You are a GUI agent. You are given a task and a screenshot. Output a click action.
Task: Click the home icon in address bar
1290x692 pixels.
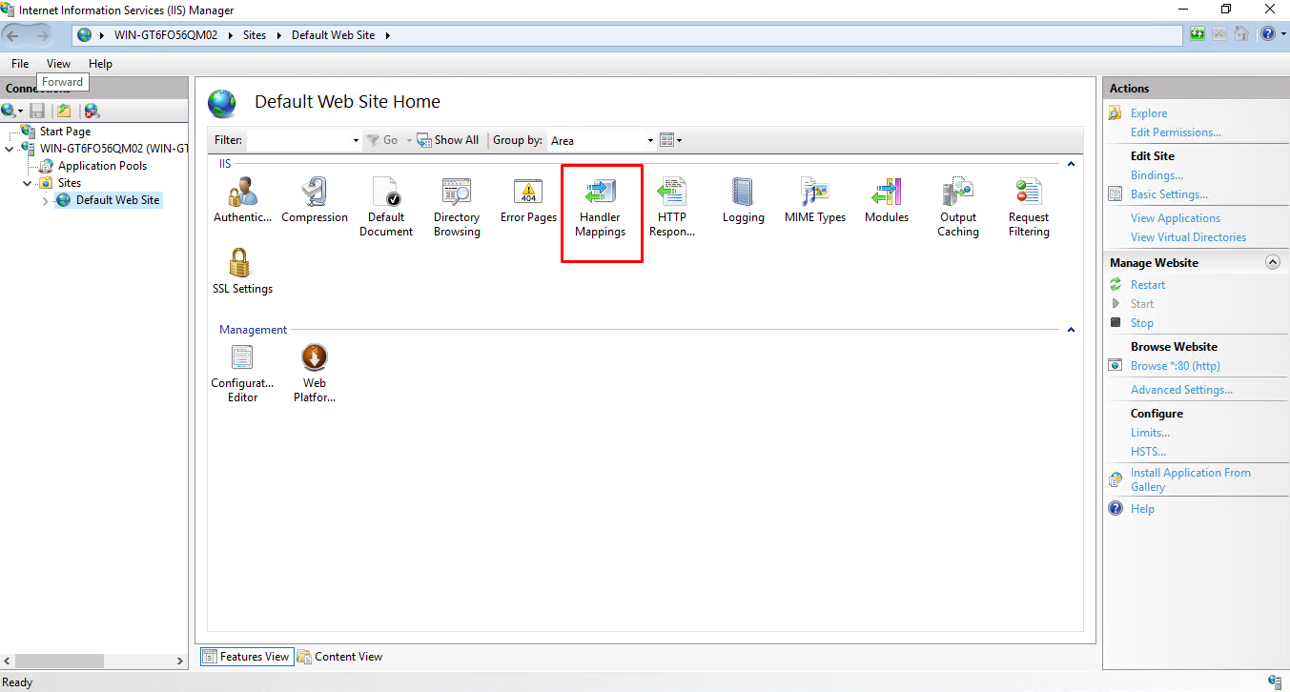coord(1241,34)
